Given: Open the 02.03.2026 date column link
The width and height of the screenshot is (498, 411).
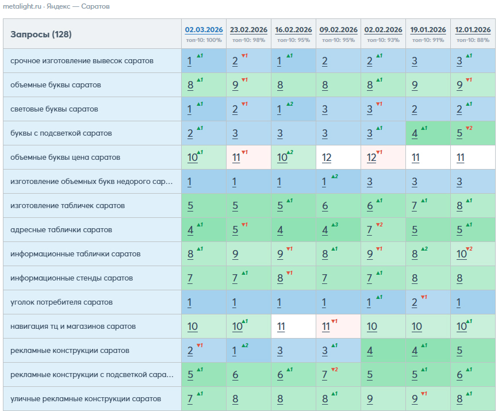Looking at the screenshot, I should coord(204,30).
